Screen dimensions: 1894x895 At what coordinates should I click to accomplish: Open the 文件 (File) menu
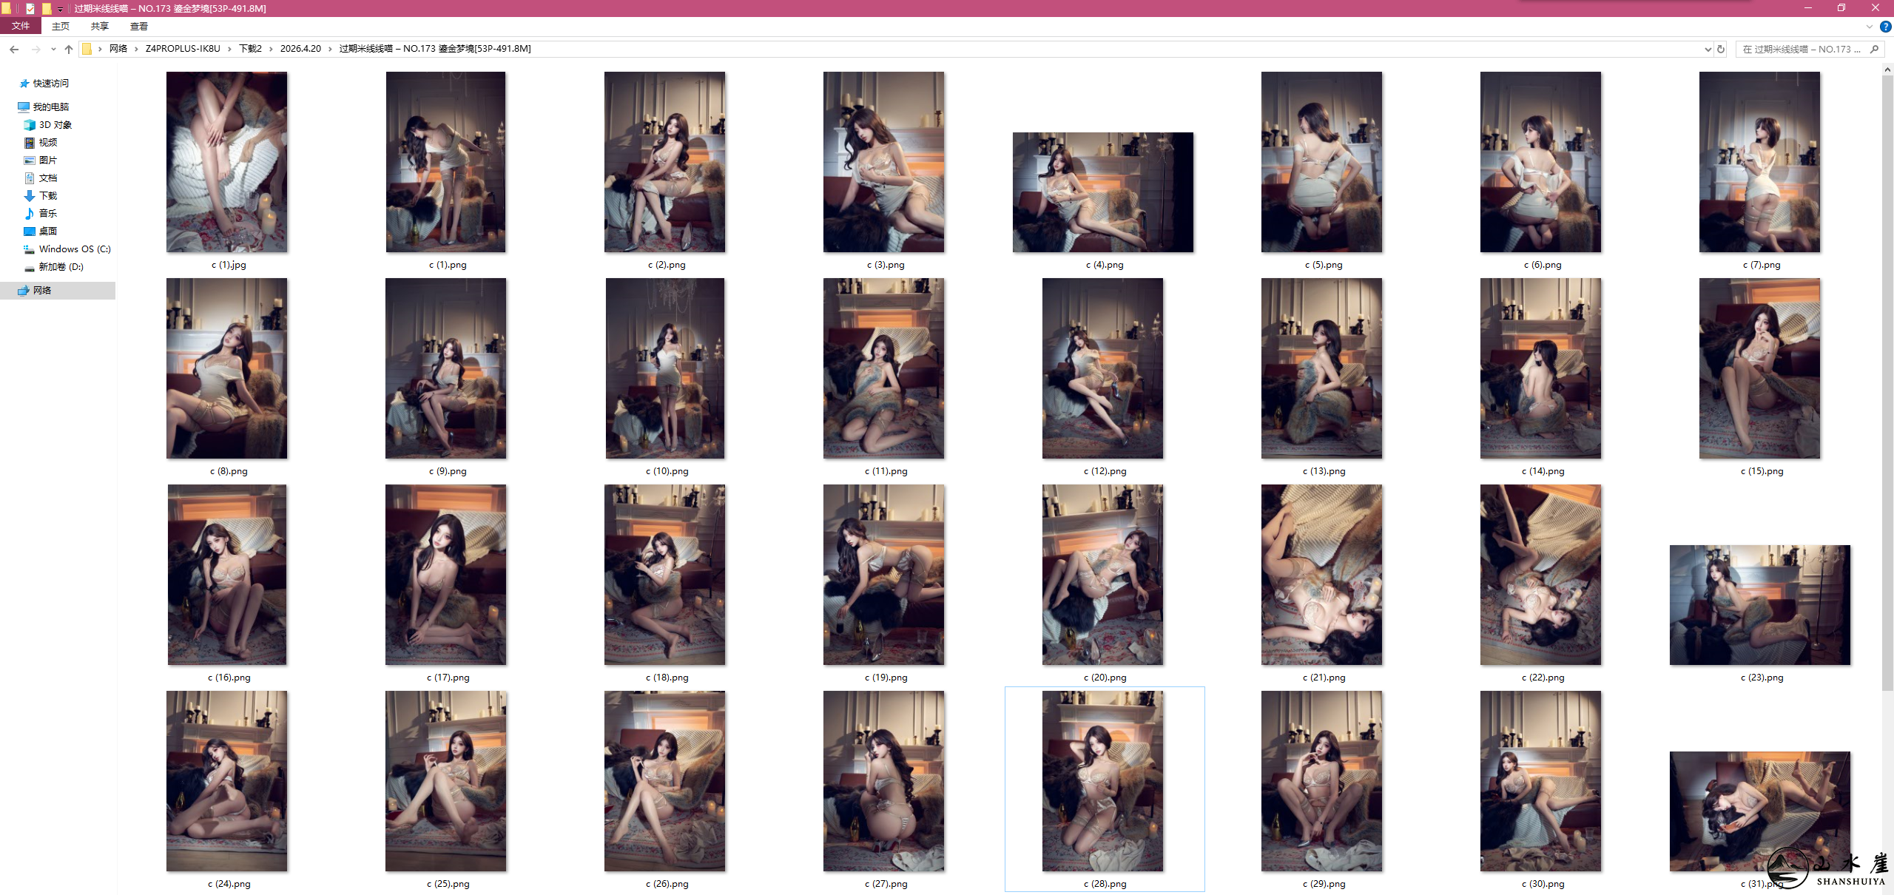pos(21,27)
